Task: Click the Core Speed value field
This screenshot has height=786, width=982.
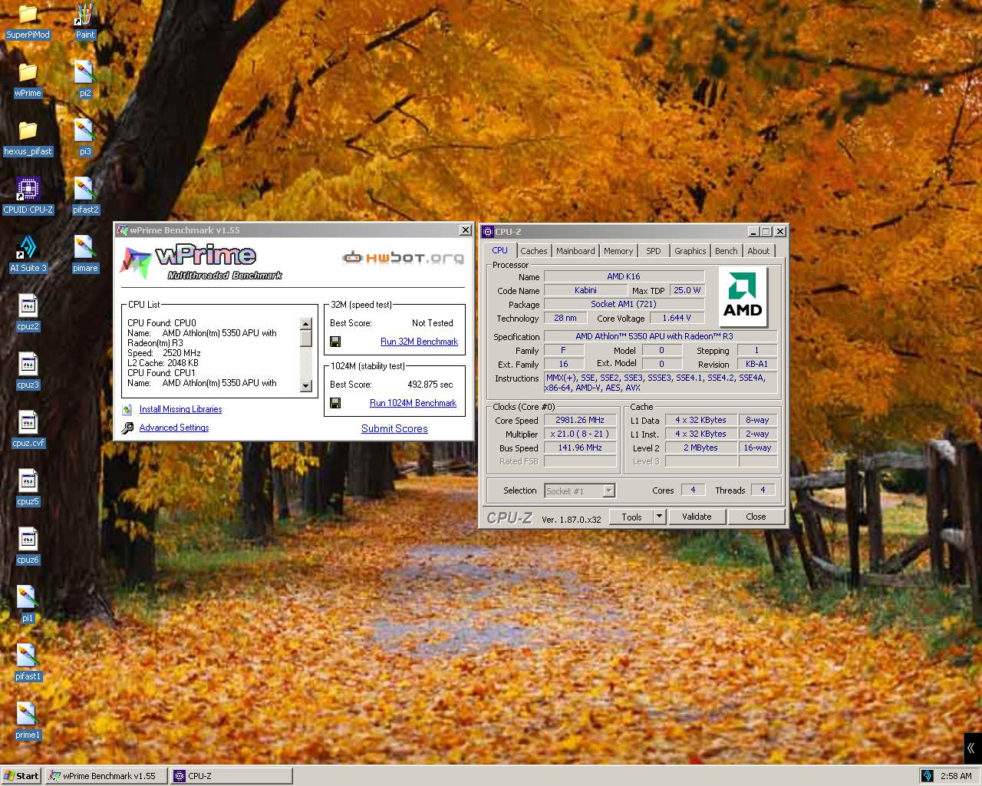Action: pyautogui.click(x=580, y=421)
